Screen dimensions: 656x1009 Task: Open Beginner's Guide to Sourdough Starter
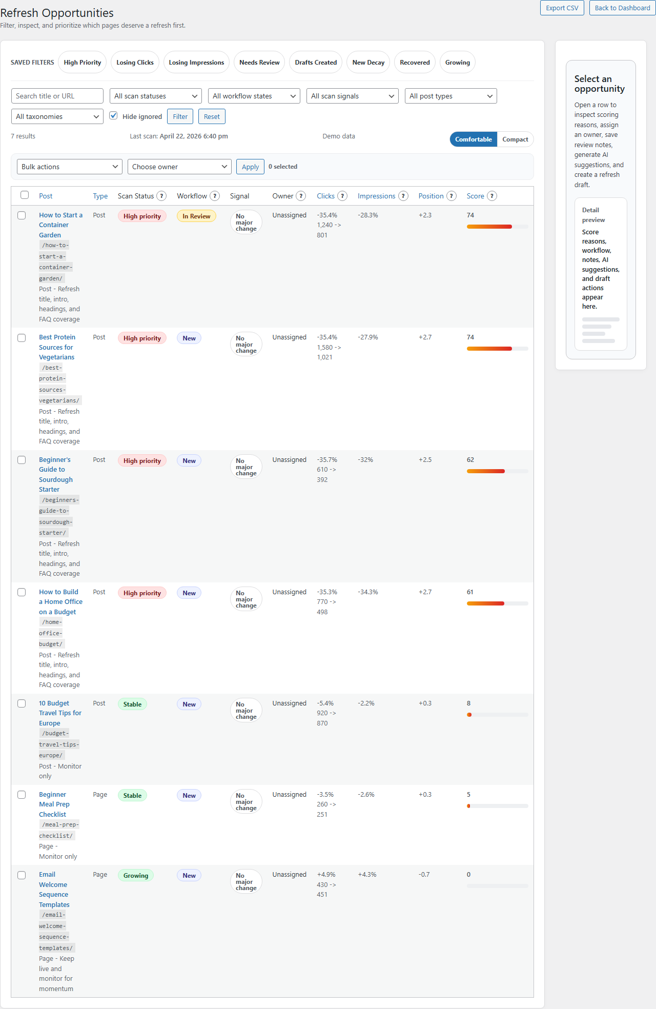click(x=56, y=474)
